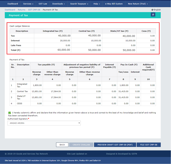Image resolution: width=171 pixels, height=164 pixels.
Task: Open the GST Law menu item
Action: (43, 4)
